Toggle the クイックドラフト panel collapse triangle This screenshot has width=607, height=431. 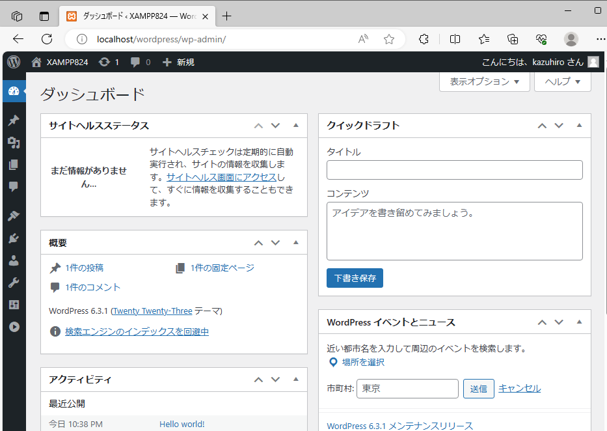point(580,126)
